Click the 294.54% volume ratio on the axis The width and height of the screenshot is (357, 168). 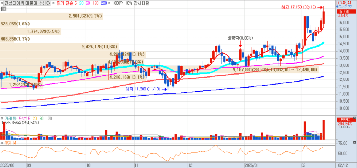click(345, 124)
